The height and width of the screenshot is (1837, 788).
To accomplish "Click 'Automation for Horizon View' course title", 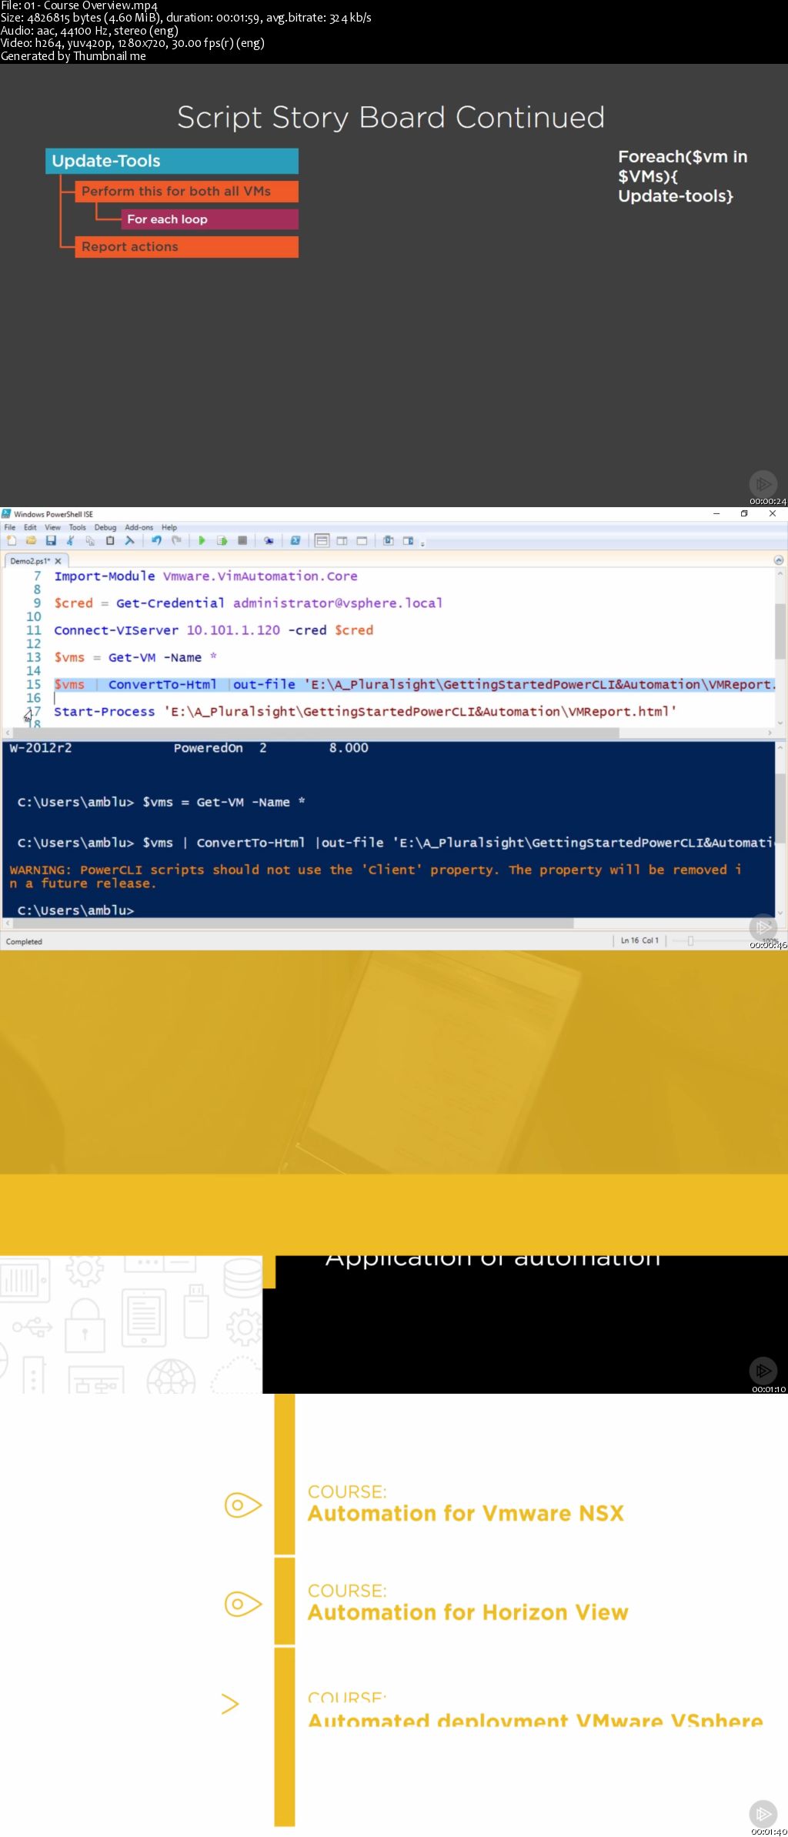I will (468, 1613).
